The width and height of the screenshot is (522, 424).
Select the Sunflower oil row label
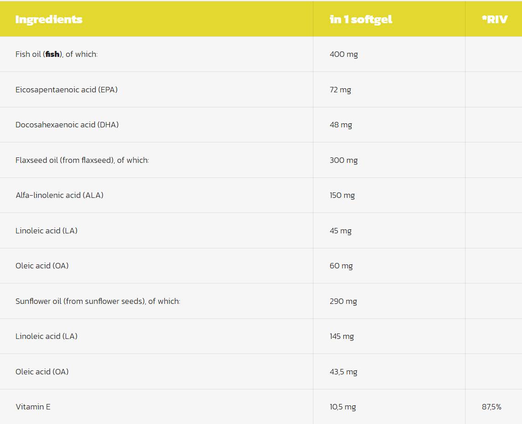point(97,301)
